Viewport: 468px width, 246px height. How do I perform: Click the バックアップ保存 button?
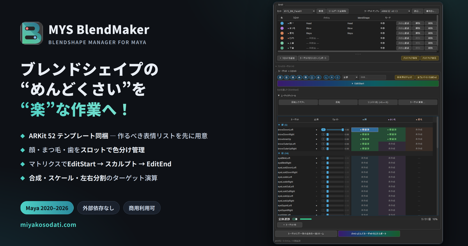[x=410, y=58]
